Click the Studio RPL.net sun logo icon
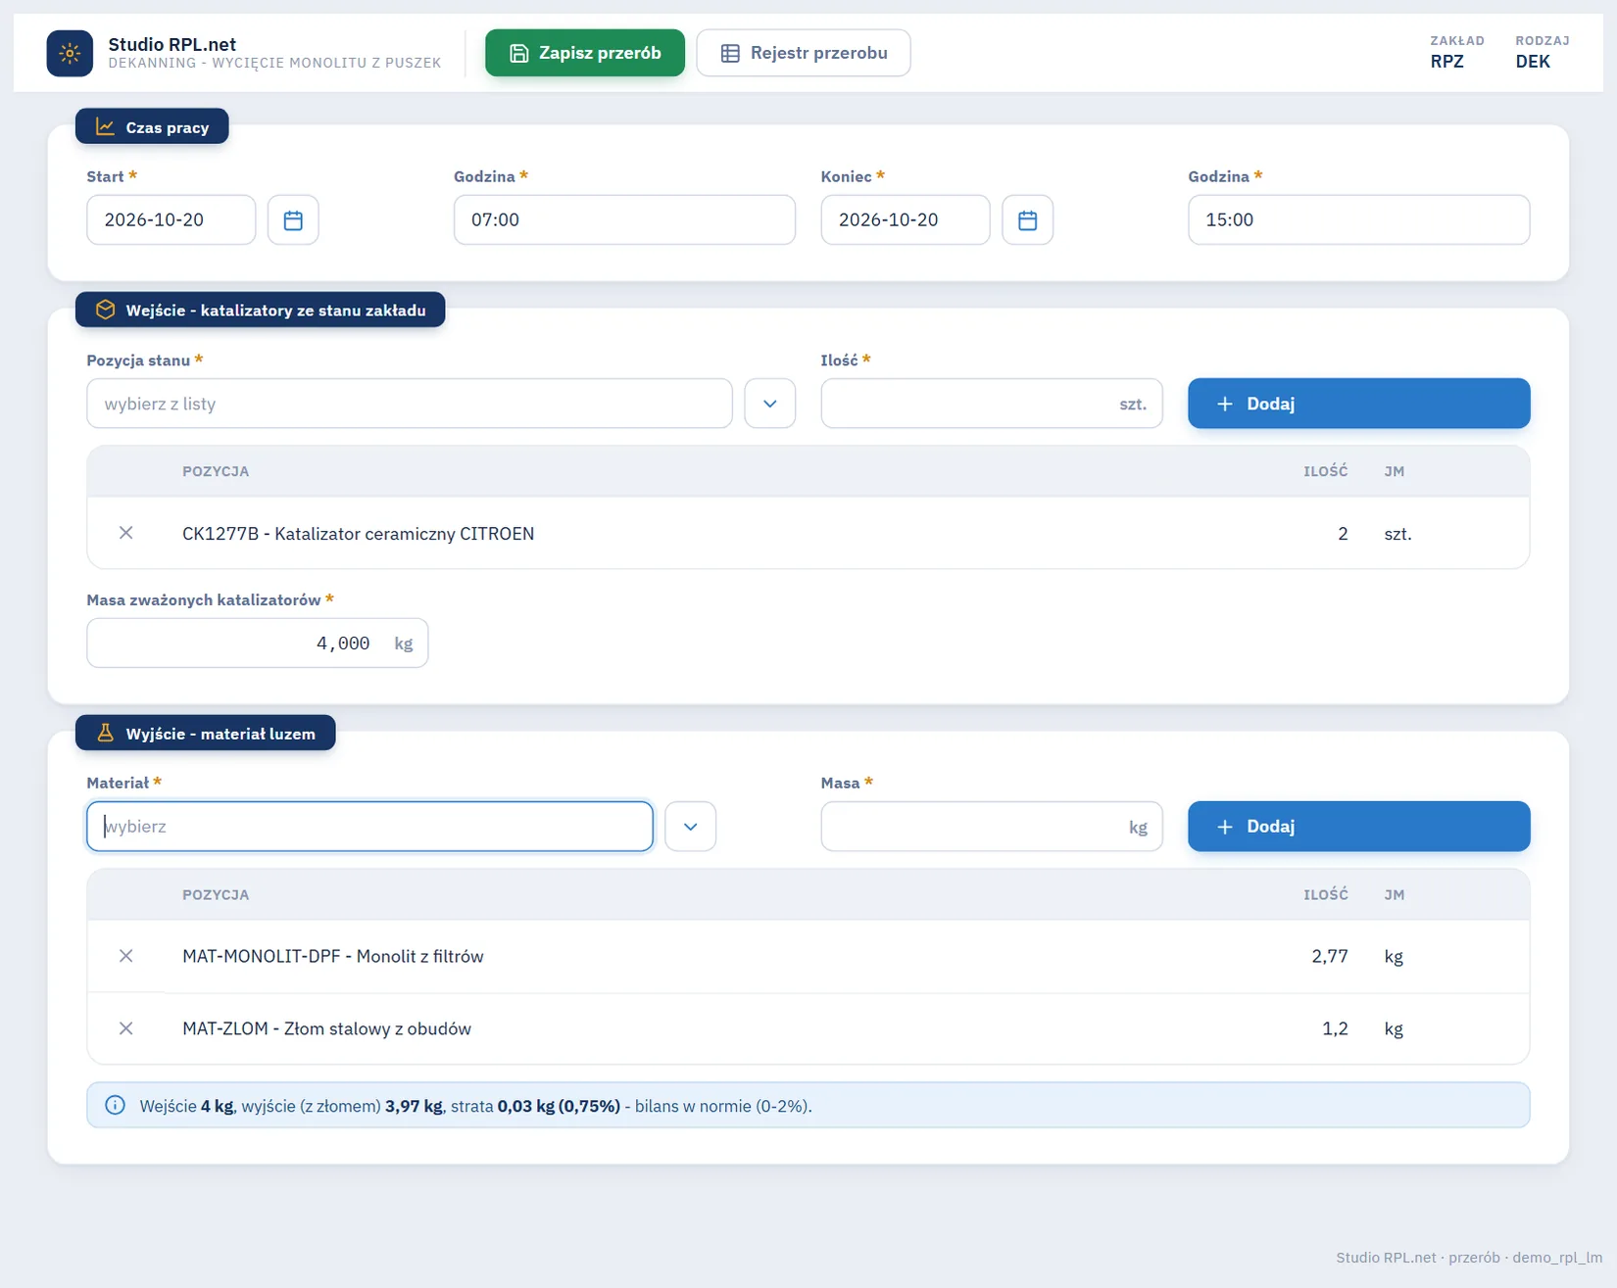This screenshot has height=1288, width=1617. 70,53
